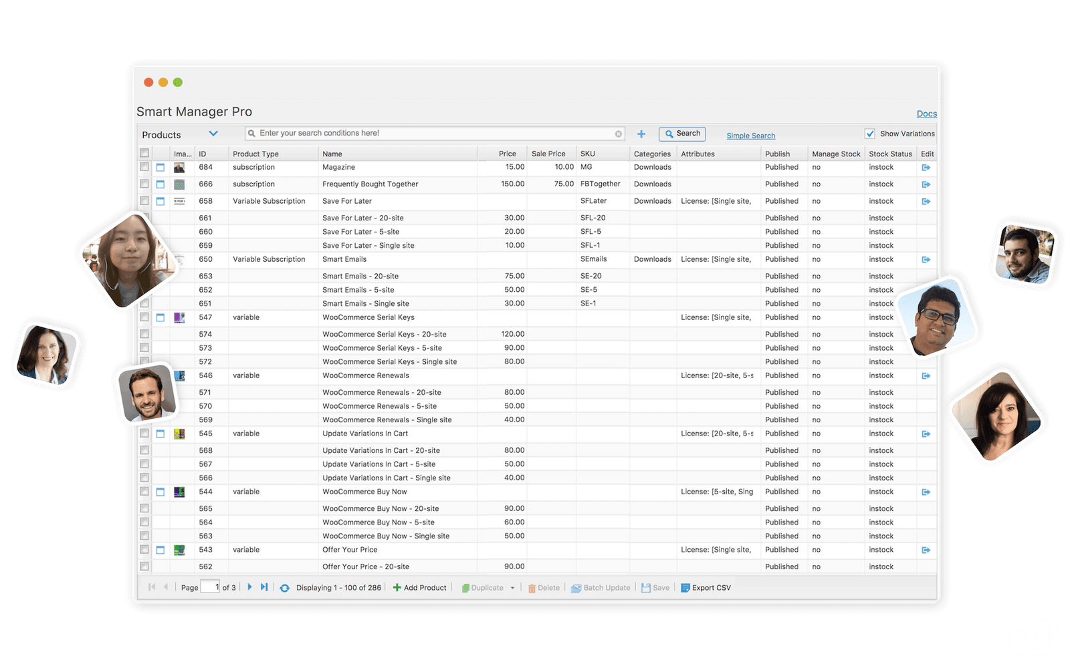The width and height of the screenshot is (1070, 668).
Task: Open the Simple Search link
Action: [x=750, y=136]
